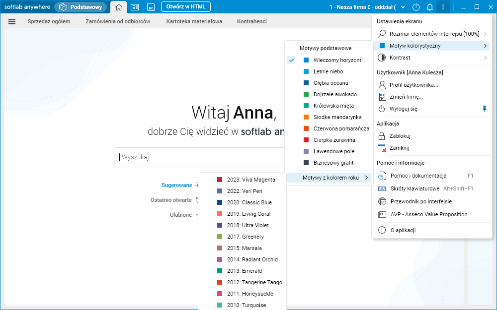Expand Motywy z kolorem roku submenu
Viewport: 497px width, 310px height.
point(329,178)
